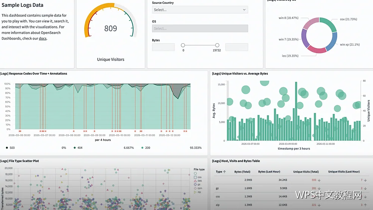
Task: Click the Source Country dropdown chevron
Action: pos(244,10)
